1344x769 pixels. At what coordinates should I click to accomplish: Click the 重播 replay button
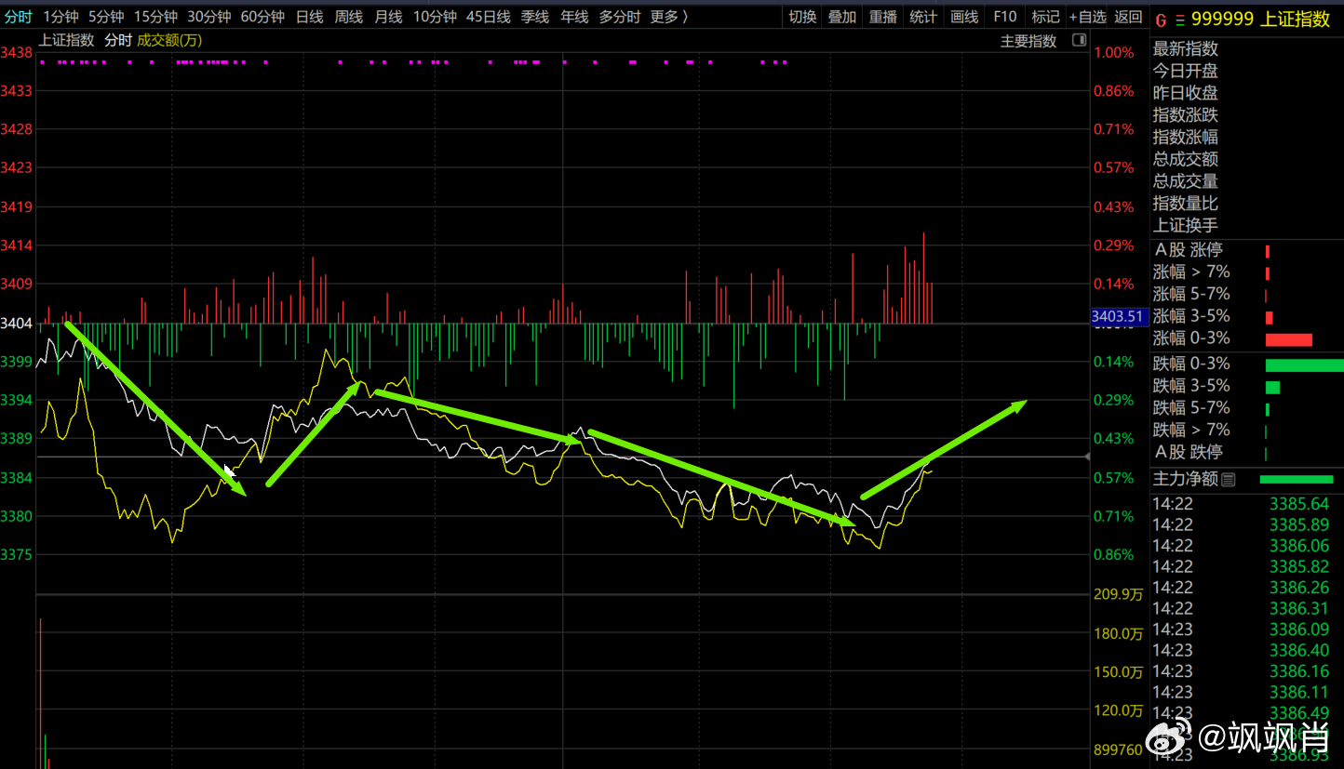coord(882,17)
